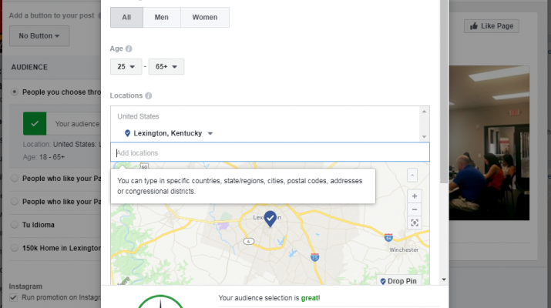Click the map fit-to-bounds icon

pos(415,223)
